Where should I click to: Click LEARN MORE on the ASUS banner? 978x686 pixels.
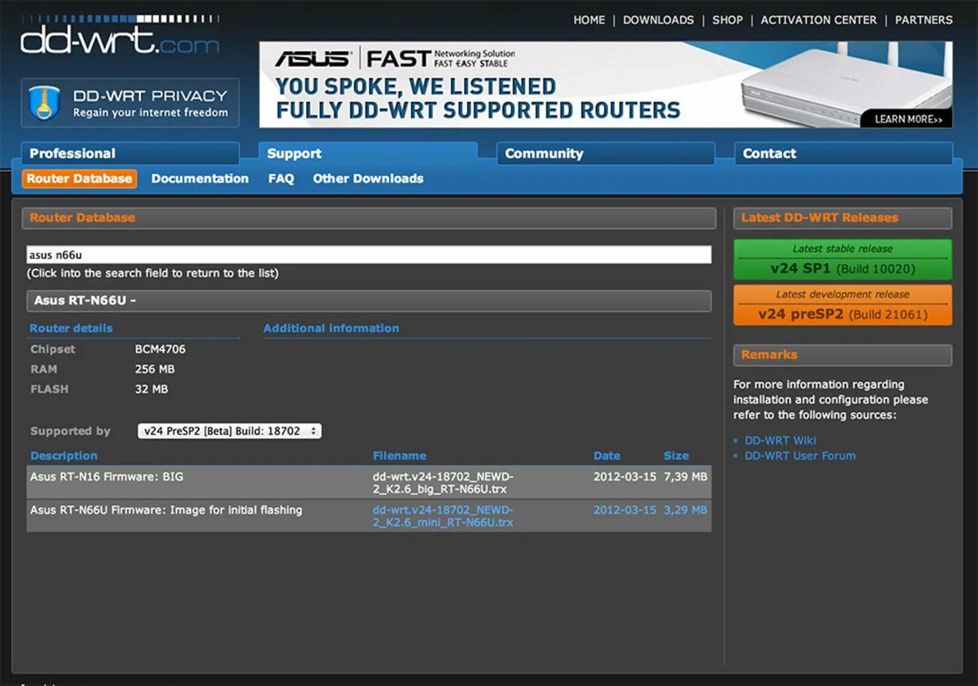click(x=908, y=119)
